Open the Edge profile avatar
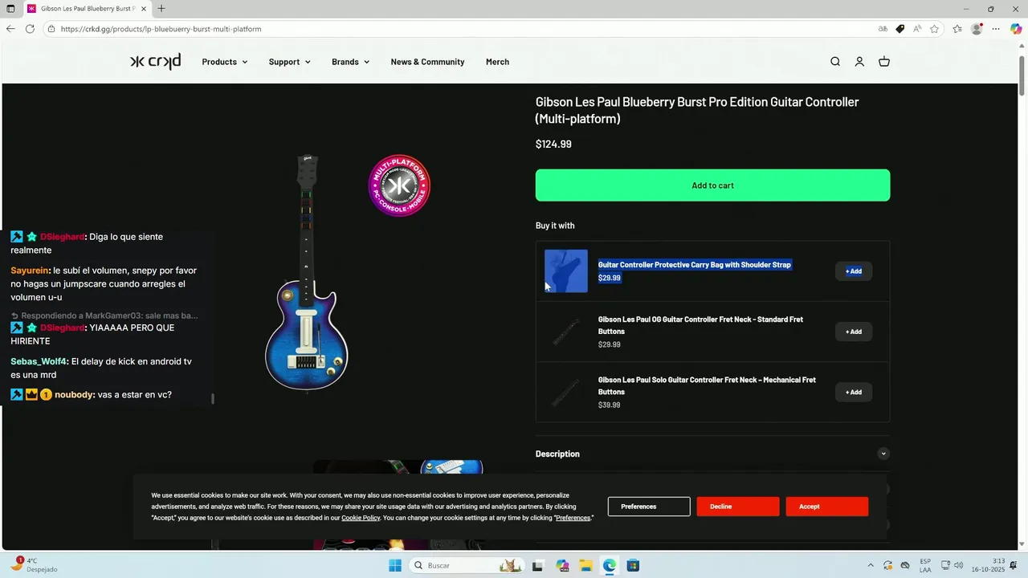This screenshot has height=578, width=1028. (x=977, y=29)
